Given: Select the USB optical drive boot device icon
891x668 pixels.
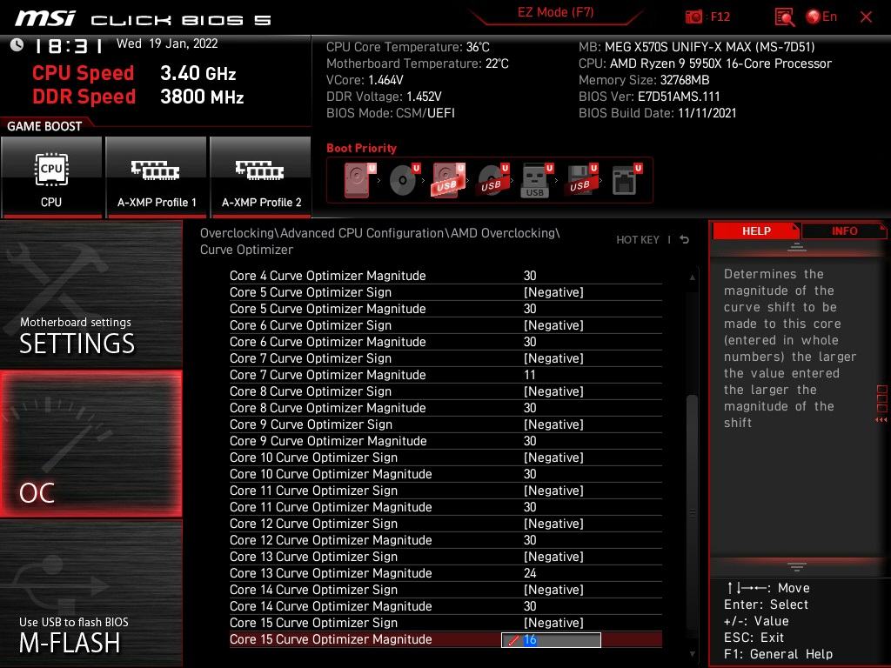Looking at the screenshot, I should [x=493, y=180].
